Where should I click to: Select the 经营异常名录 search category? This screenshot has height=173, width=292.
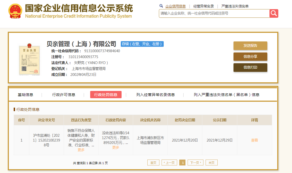tap(203, 6)
